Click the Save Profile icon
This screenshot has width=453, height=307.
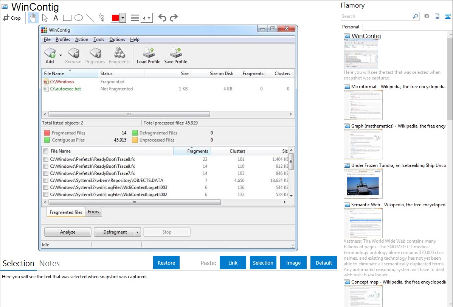(x=176, y=53)
